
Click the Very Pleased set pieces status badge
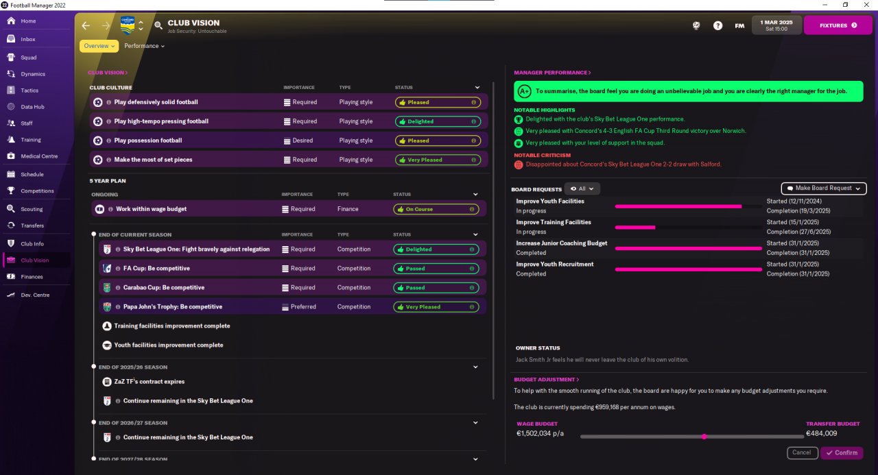[438, 160]
